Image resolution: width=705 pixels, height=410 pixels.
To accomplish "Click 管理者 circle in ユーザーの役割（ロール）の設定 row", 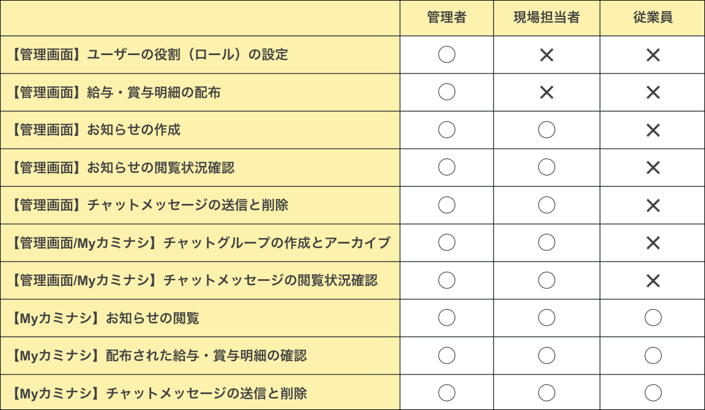I will [447, 55].
